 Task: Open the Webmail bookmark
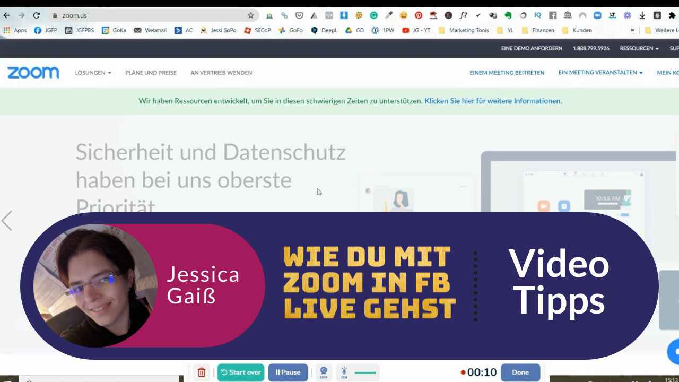[150, 30]
